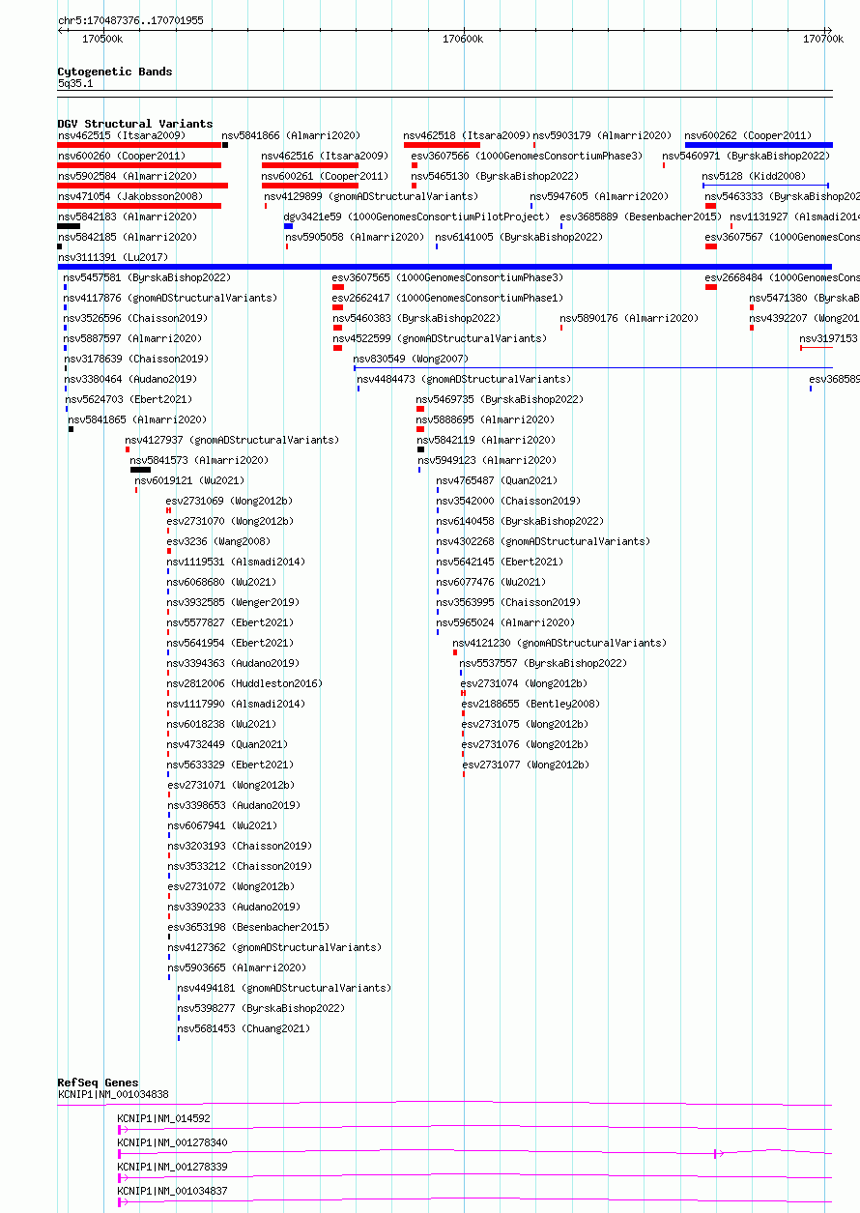The image size is (860, 1213).
Task: Open variant nsv5890176 (Almarri2020)
Action: tap(629, 318)
